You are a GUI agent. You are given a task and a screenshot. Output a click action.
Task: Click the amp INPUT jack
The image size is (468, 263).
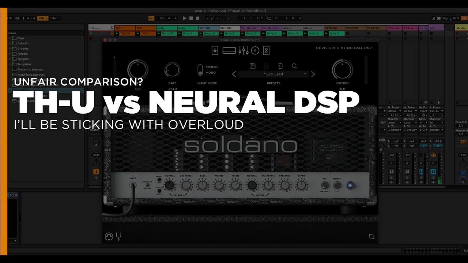pyautogui.click(x=133, y=185)
